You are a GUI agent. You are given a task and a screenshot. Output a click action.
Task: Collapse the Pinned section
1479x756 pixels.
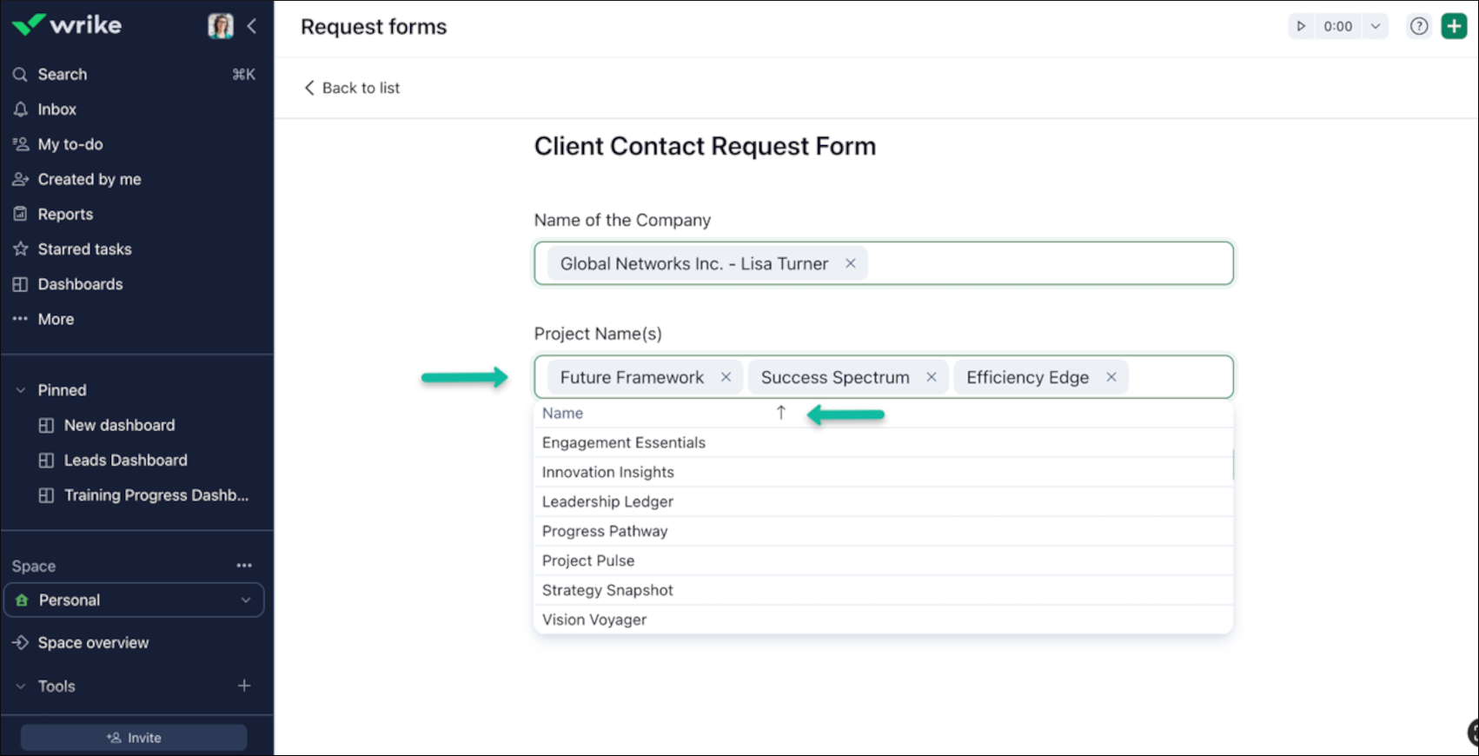pyautogui.click(x=21, y=390)
